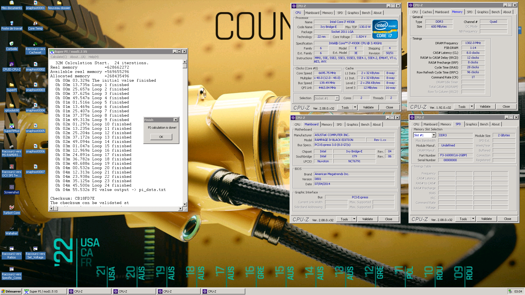
Task: Expand Tools arrow in Memory tab window
Action: pyautogui.click(x=472, y=107)
